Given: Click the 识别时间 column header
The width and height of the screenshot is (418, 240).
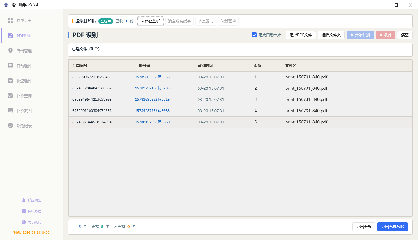Looking at the screenshot, I should pyautogui.click(x=205, y=66).
